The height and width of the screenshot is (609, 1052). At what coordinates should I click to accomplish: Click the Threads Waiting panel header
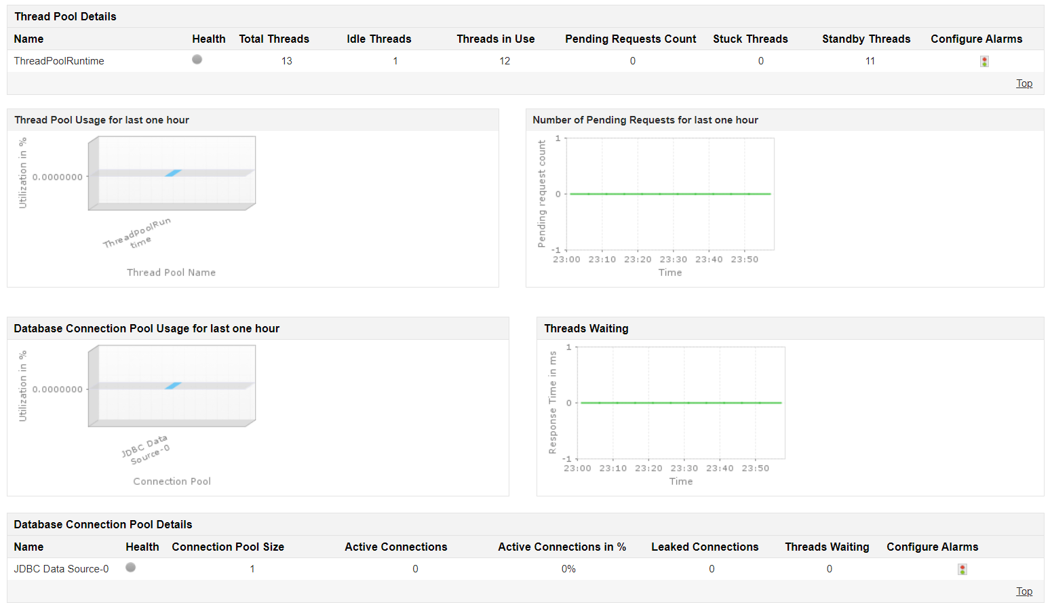[586, 328]
